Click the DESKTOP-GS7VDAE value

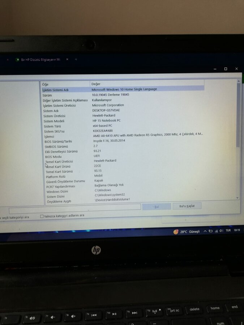[106, 110]
